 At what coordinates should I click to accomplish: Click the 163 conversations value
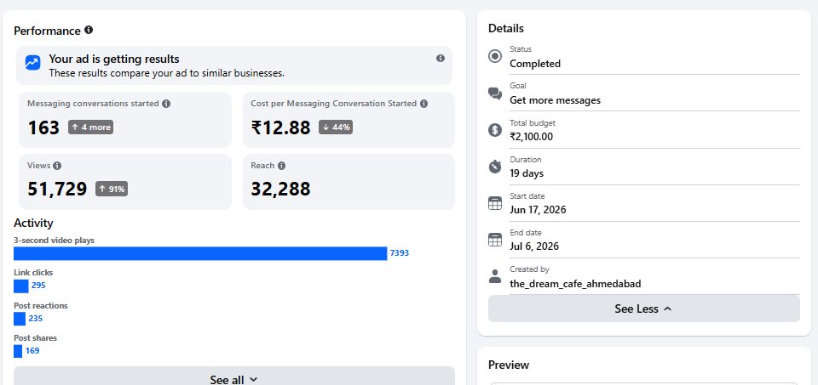43,127
